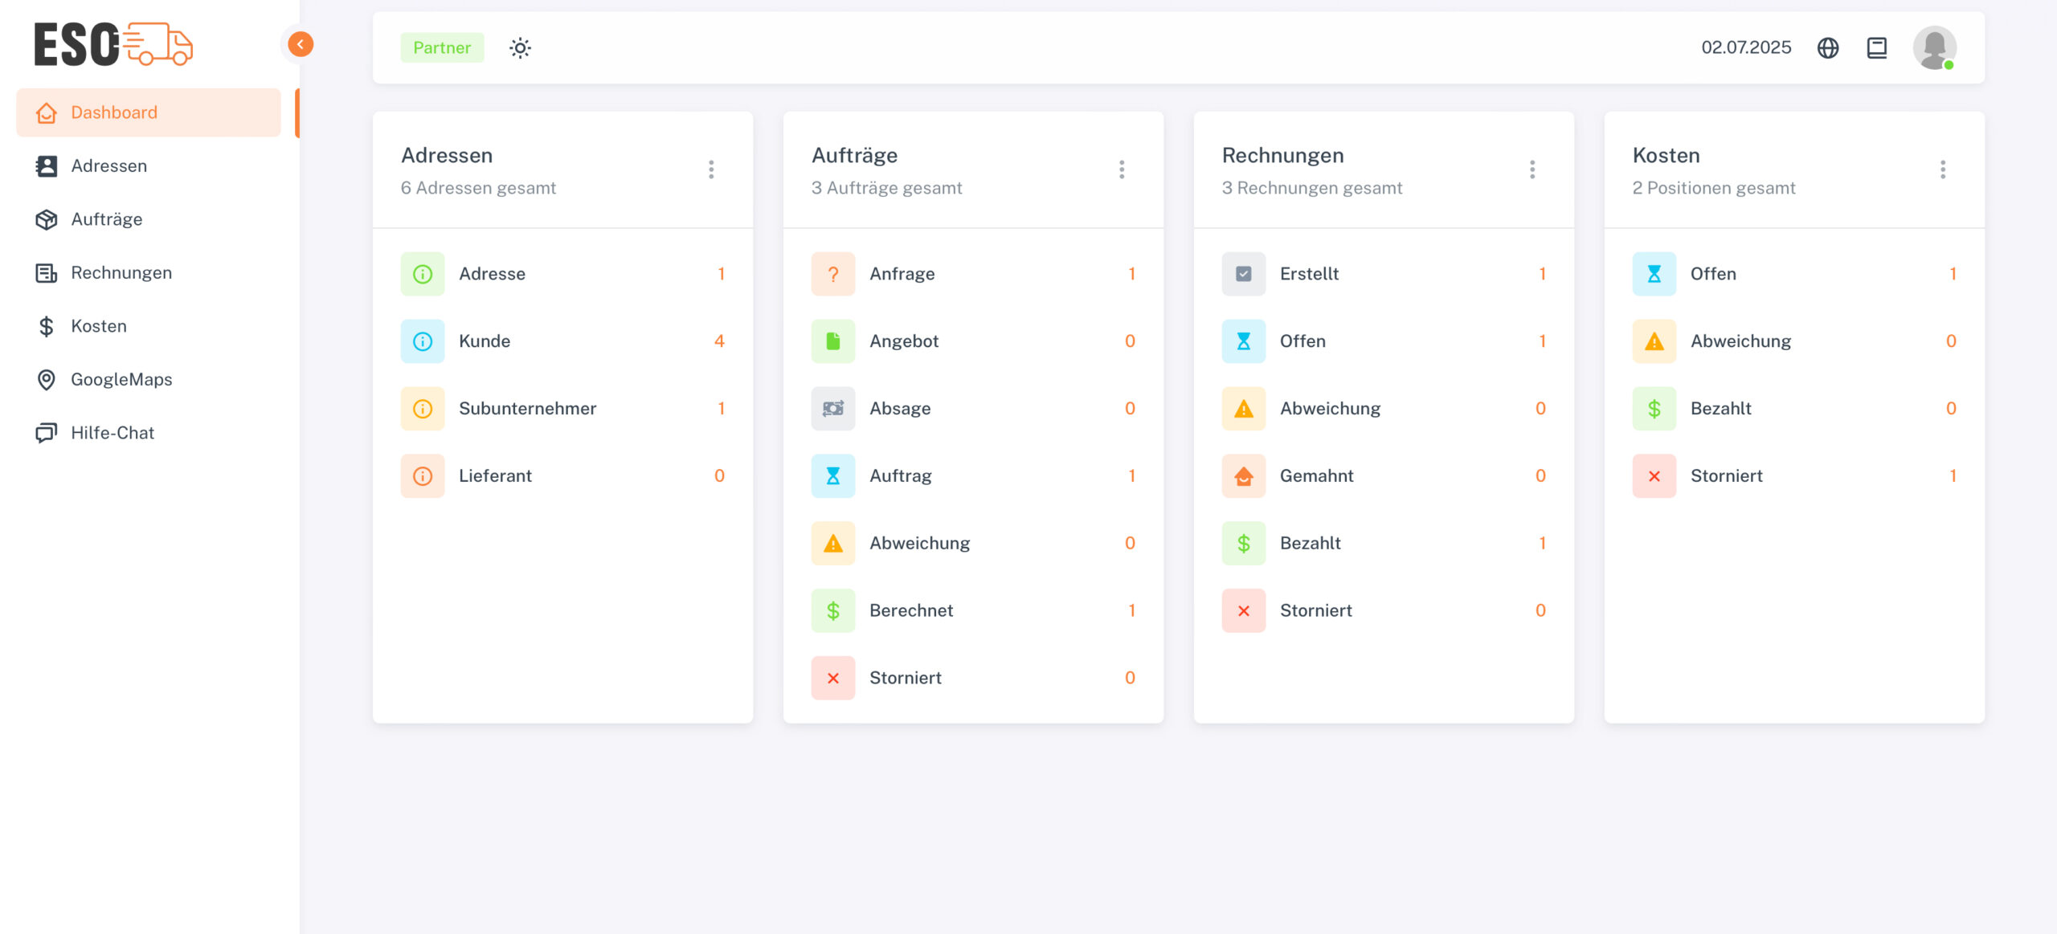
Task: Click the date 02.07.2025
Action: coord(1746,48)
